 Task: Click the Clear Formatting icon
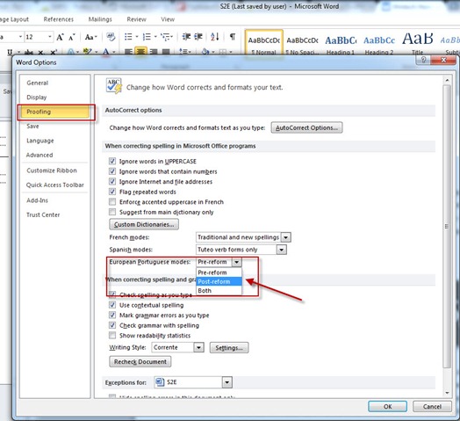pos(111,37)
